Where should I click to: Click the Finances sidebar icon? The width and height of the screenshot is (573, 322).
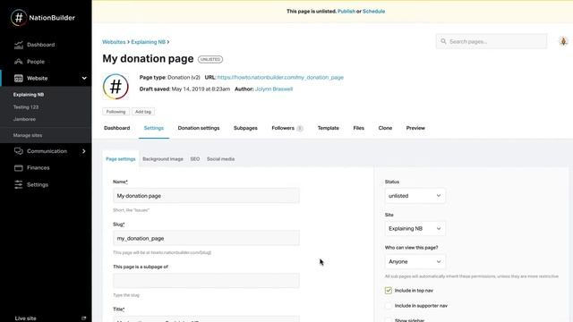(19, 168)
